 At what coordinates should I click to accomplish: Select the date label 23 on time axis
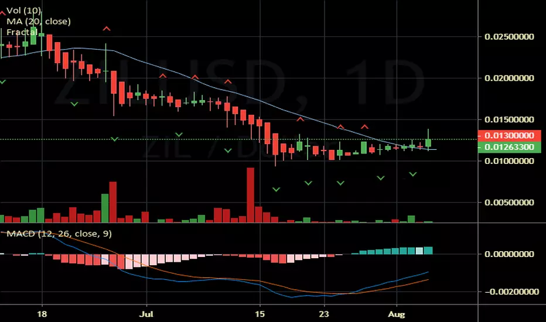(x=324, y=314)
